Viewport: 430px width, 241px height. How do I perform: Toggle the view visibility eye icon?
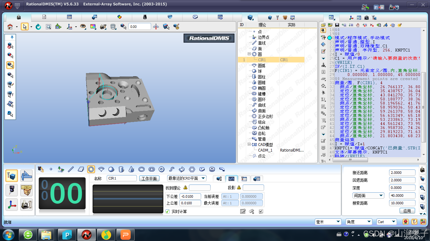(x=82, y=27)
